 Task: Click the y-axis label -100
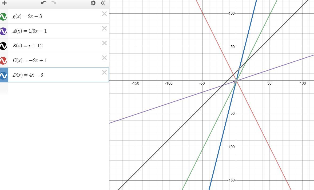(231, 147)
